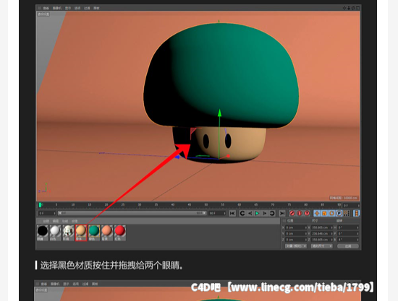Open the 摄像机 menu in the lower screenshot
This screenshot has width=398, height=301.
click(x=55, y=284)
